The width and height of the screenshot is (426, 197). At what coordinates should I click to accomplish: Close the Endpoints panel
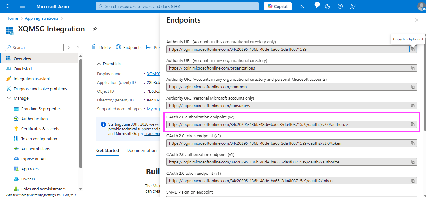pyautogui.click(x=417, y=20)
